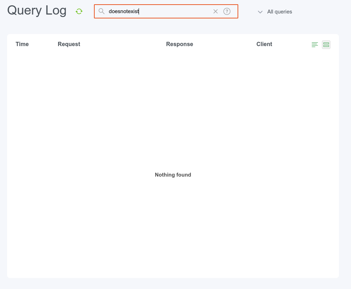This screenshot has height=289, width=351.
Task: Click the magnifying glass search icon
Action: tap(101, 11)
